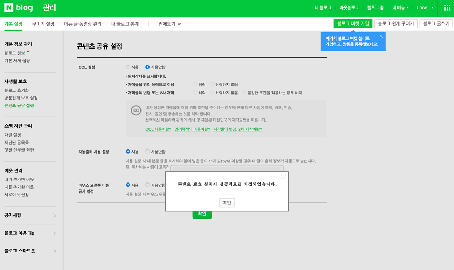
Task: Open the apps grid icon
Action: pos(447,8)
